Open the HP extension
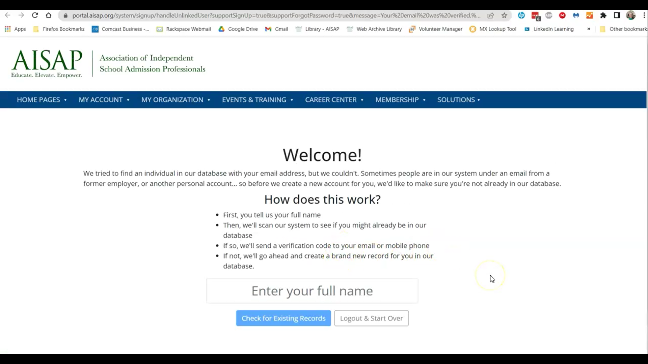This screenshot has height=364, width=648. (x=521, y=15)
